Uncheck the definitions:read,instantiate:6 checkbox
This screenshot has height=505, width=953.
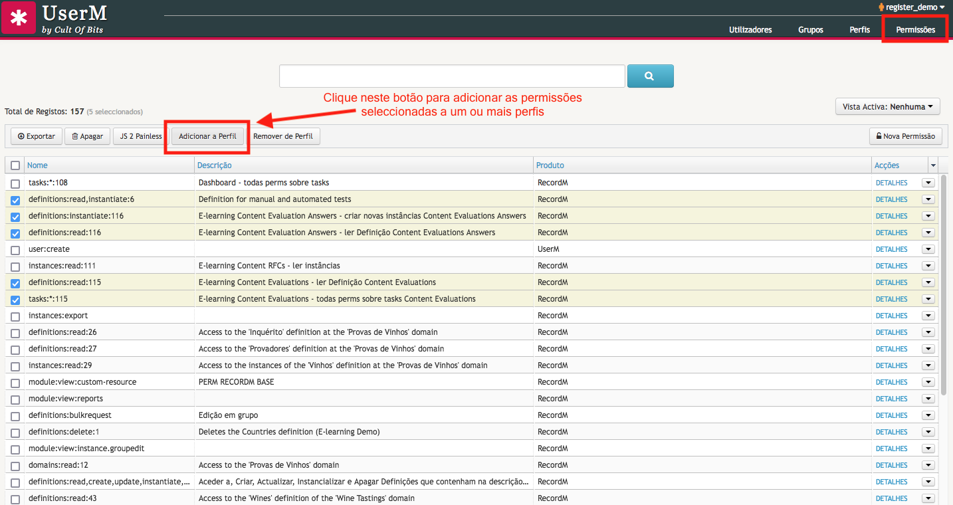[15, 200]
